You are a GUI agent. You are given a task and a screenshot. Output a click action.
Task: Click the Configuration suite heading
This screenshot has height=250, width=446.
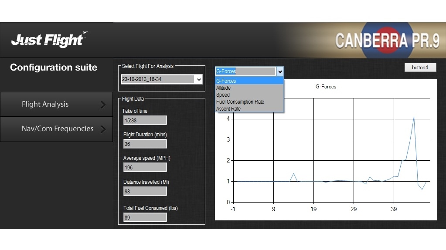54,68
